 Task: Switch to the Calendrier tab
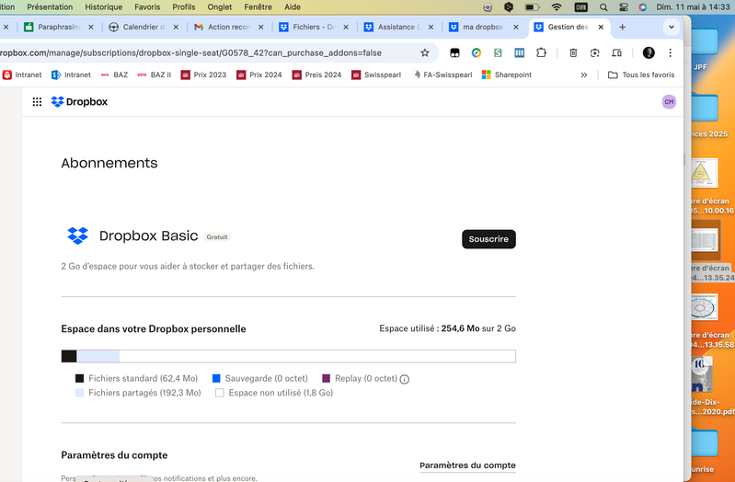pos(144,28)
